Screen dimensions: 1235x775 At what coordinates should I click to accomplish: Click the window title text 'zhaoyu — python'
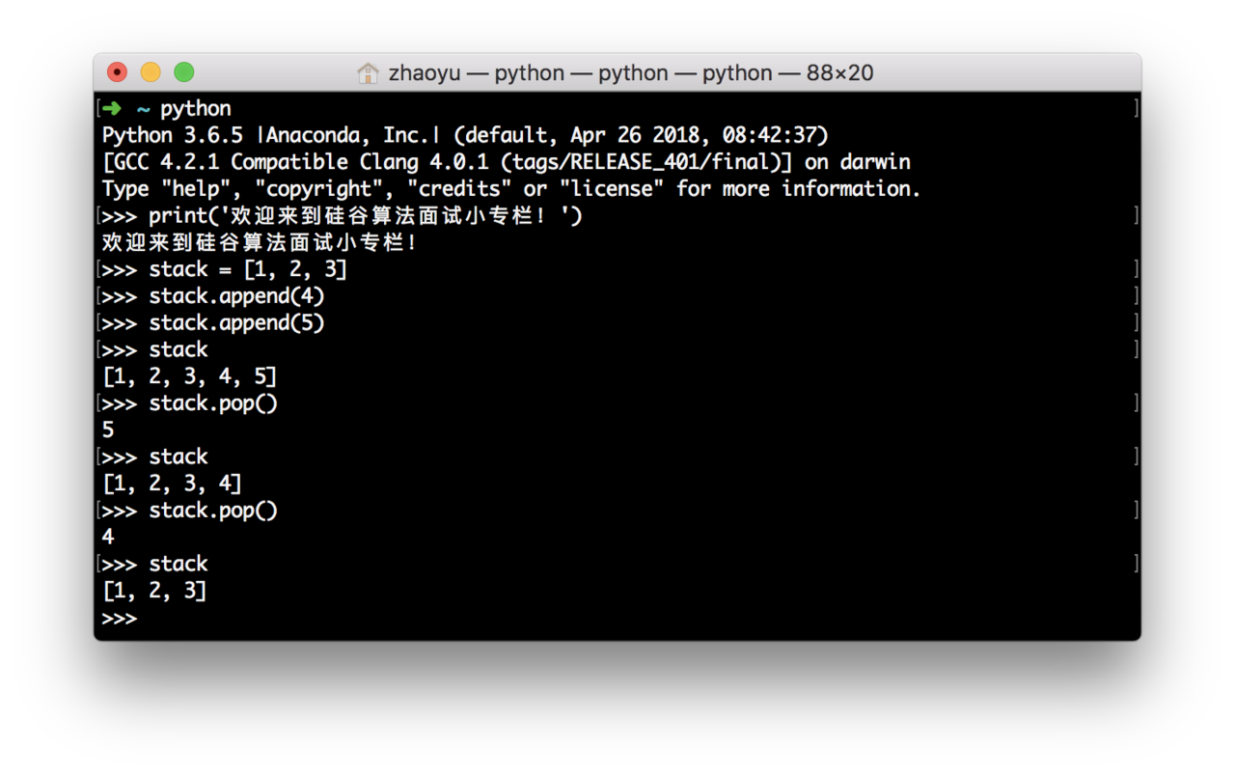click(x=476, y=73)
